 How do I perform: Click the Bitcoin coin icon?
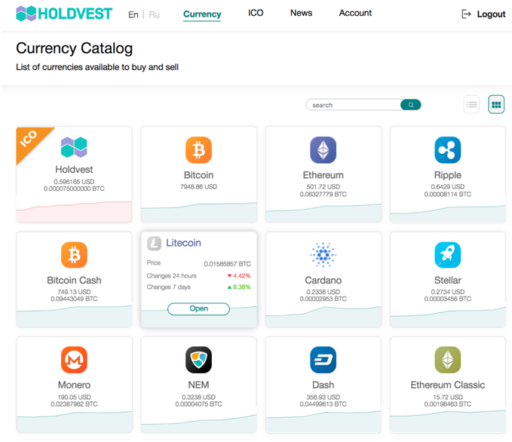click(198, 150)
